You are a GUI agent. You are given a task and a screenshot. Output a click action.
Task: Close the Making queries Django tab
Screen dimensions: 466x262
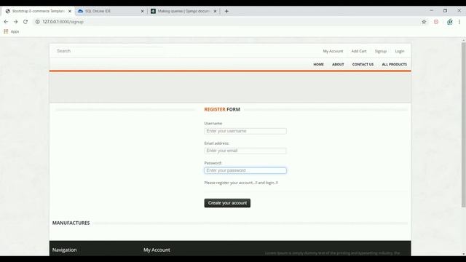click(x=216, y=11)
